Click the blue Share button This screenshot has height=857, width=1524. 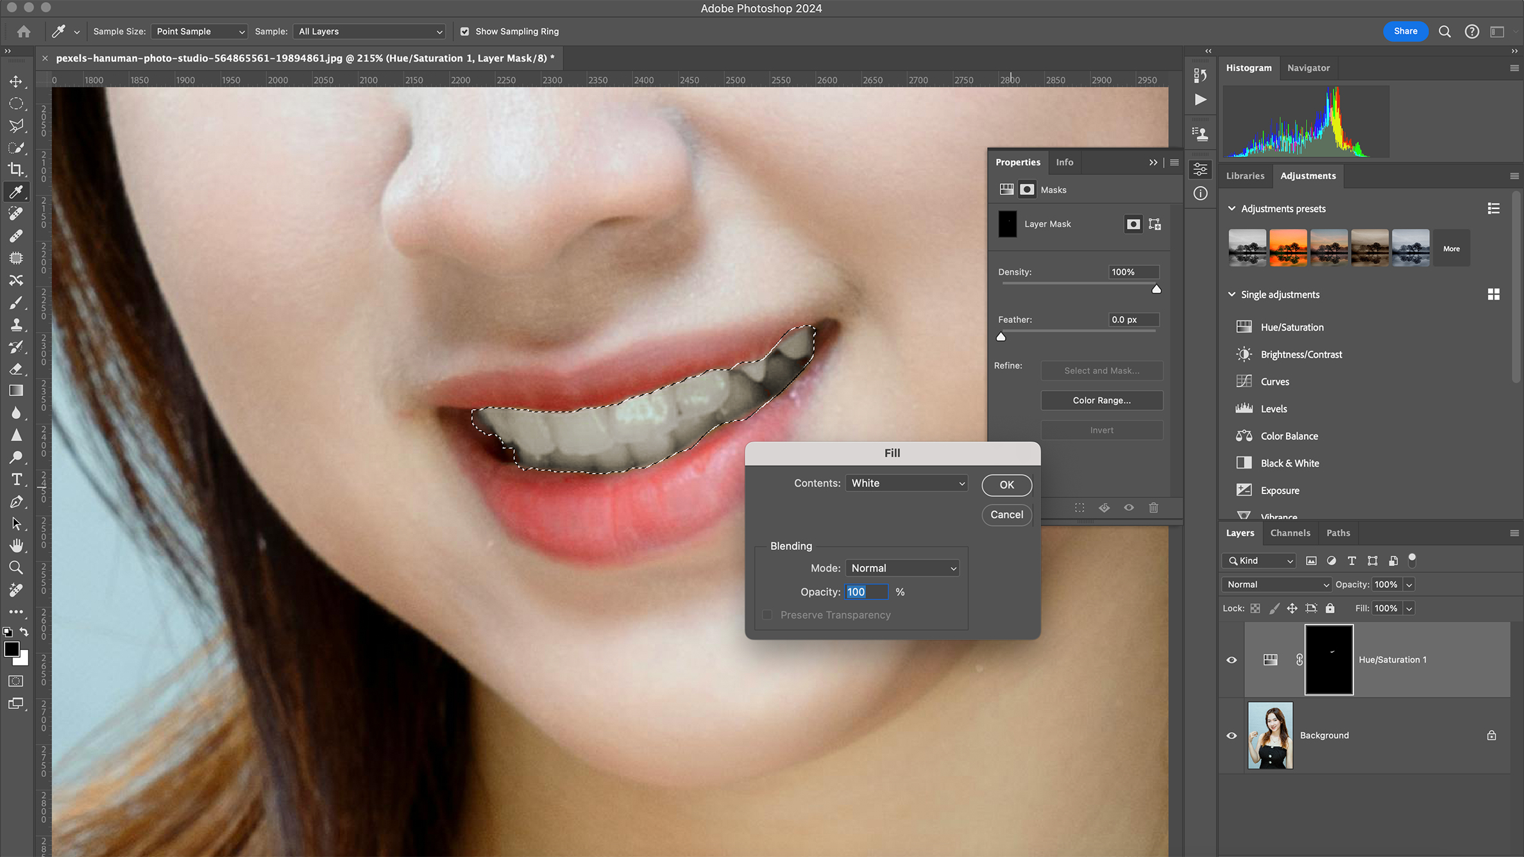tap(1405, 31)
